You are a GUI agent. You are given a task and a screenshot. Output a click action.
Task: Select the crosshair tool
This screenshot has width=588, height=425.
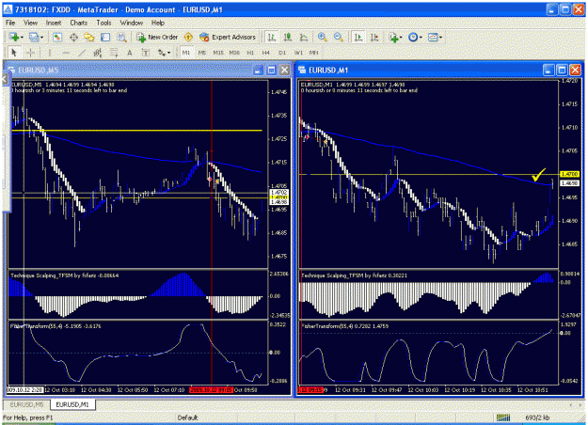(x=31, y=53)
